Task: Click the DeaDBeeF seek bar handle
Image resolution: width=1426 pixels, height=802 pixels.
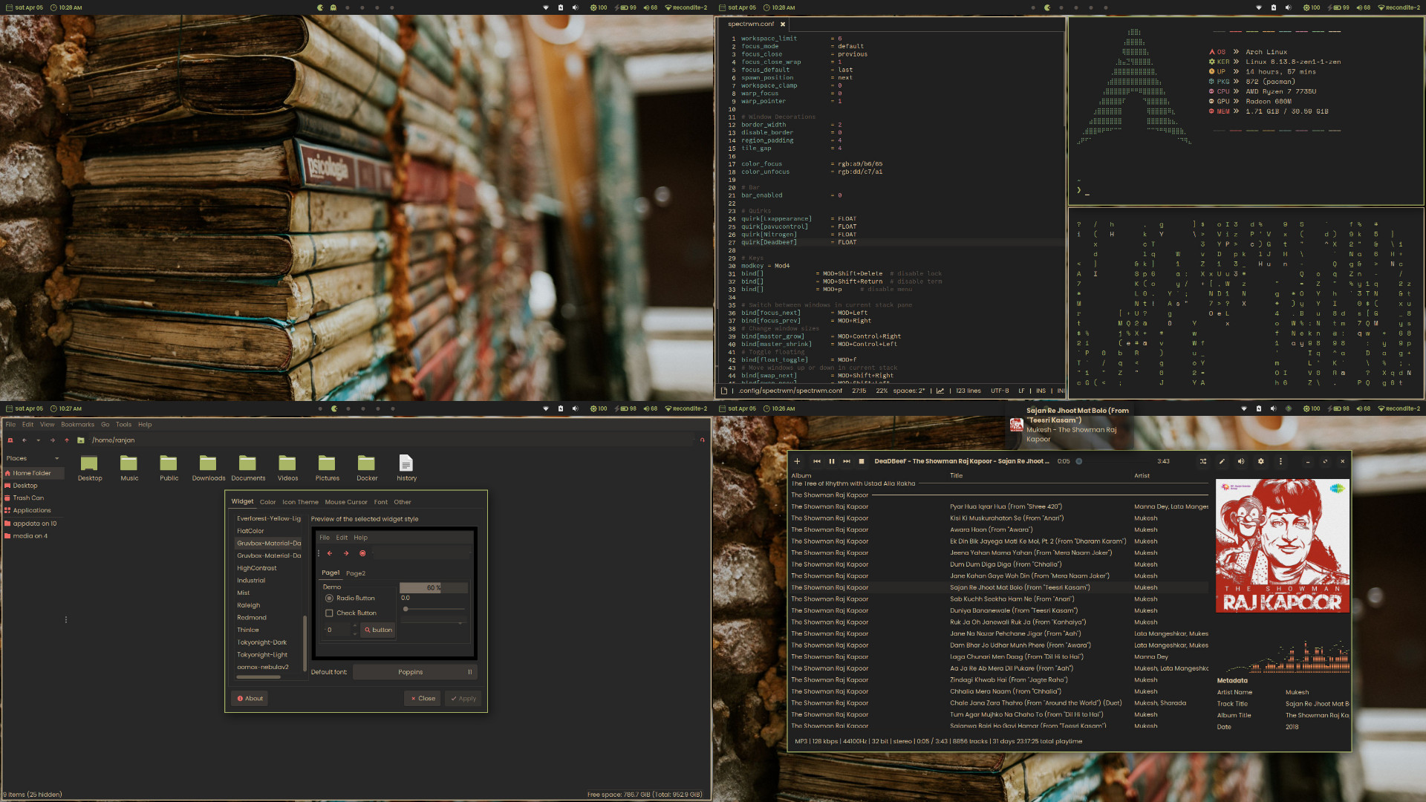Action: coord(1079,461)
